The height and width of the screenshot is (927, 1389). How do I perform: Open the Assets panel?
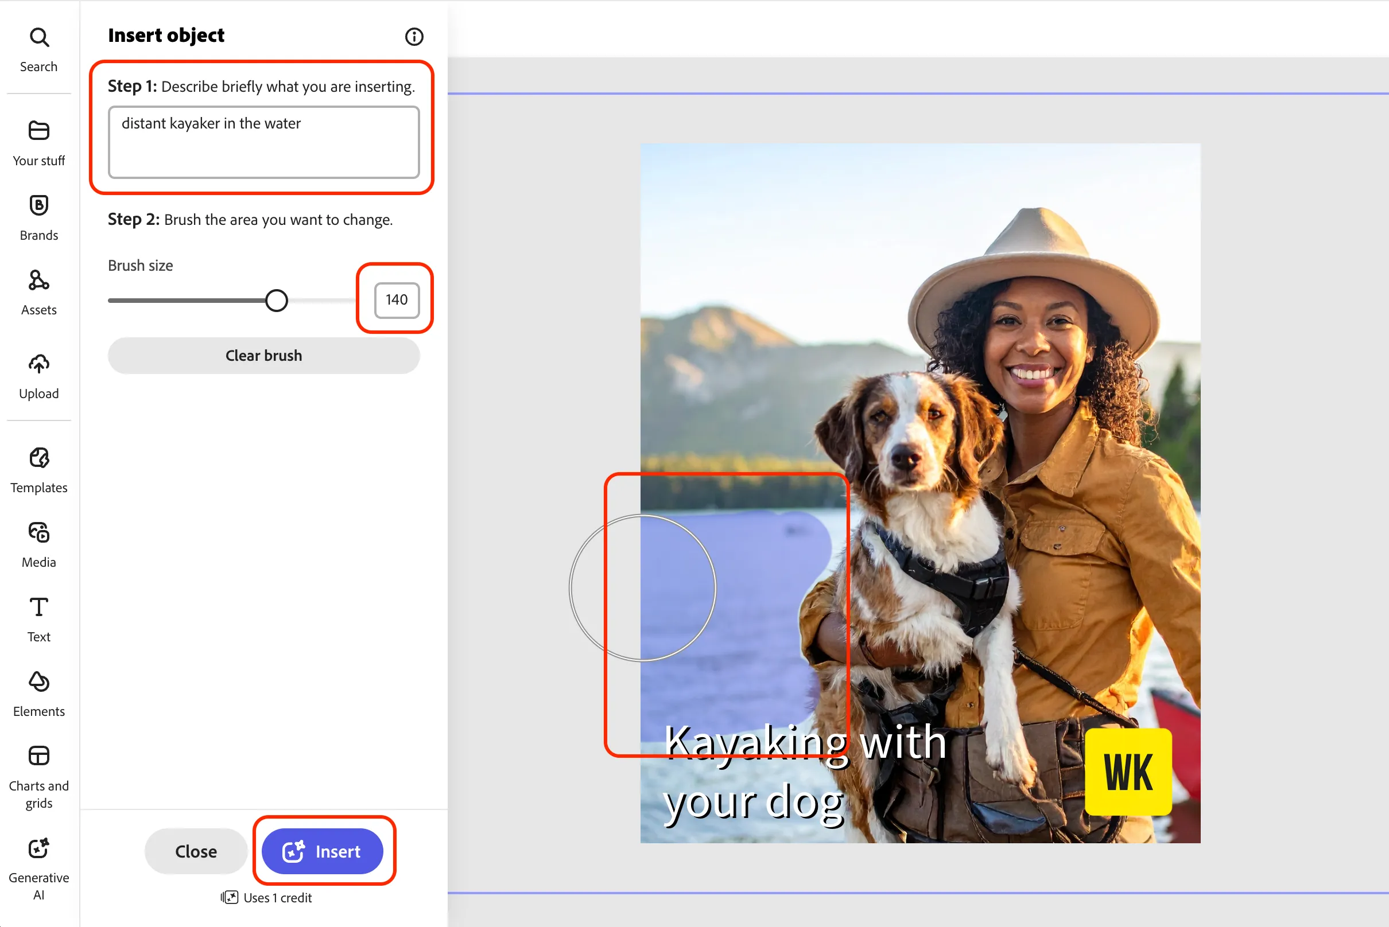coord(39,293)
